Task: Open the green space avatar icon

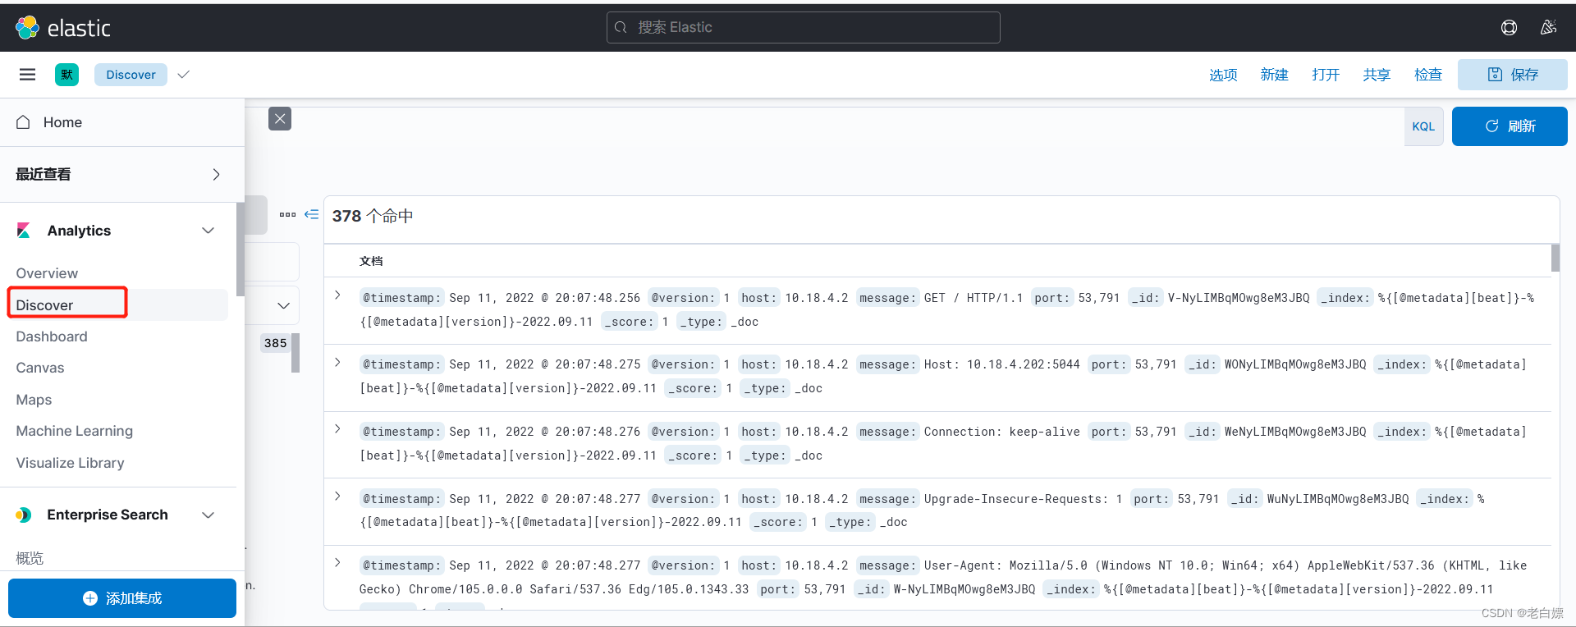Action: [66, 75]
